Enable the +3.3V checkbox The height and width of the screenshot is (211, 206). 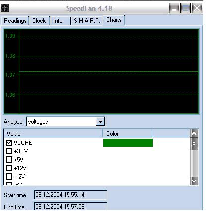pos(9,151)
